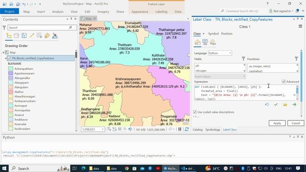The height and width of the screenshot is (172, 306).
Task: Refresh the map view
Action: [186, 129]
